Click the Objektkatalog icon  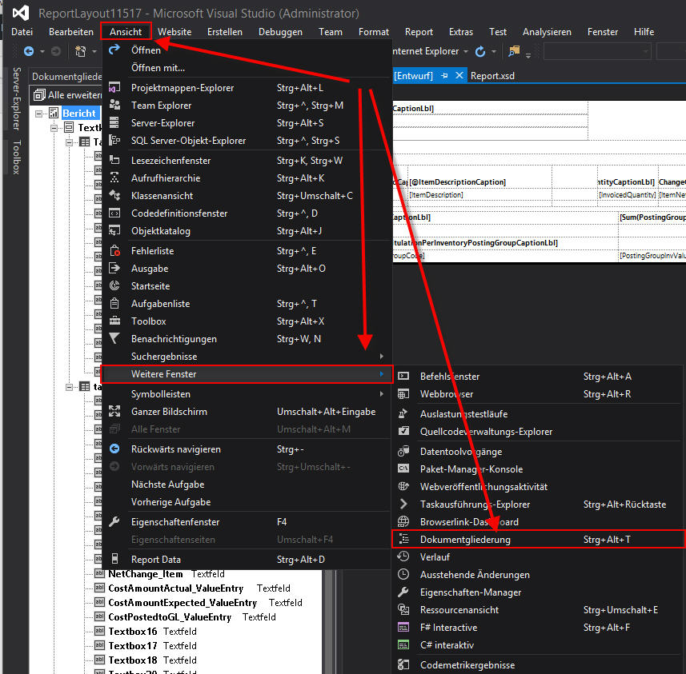(x=114, y=231)
